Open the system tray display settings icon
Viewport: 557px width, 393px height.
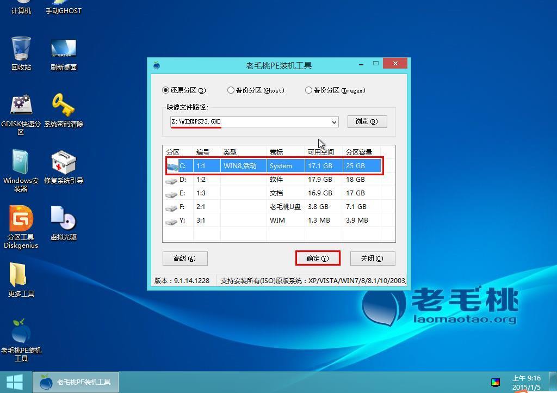(496, 382)
